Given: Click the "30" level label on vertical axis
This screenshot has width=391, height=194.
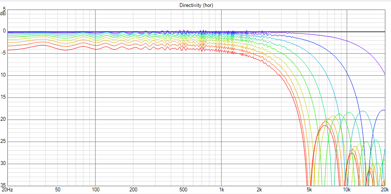Looking at the screenshot, I should (3, 164).
